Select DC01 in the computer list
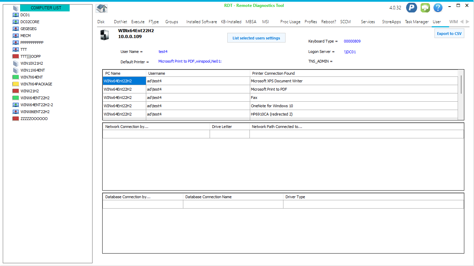 [25, 15]
